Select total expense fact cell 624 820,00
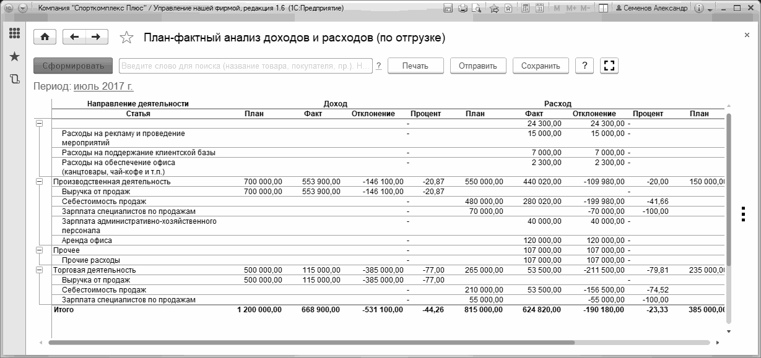 tap(541, 309)
